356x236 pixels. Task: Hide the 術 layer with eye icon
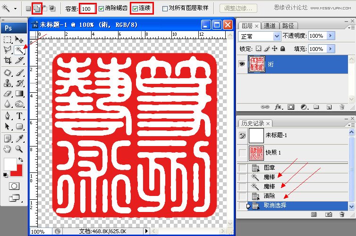tap(242, 64)
